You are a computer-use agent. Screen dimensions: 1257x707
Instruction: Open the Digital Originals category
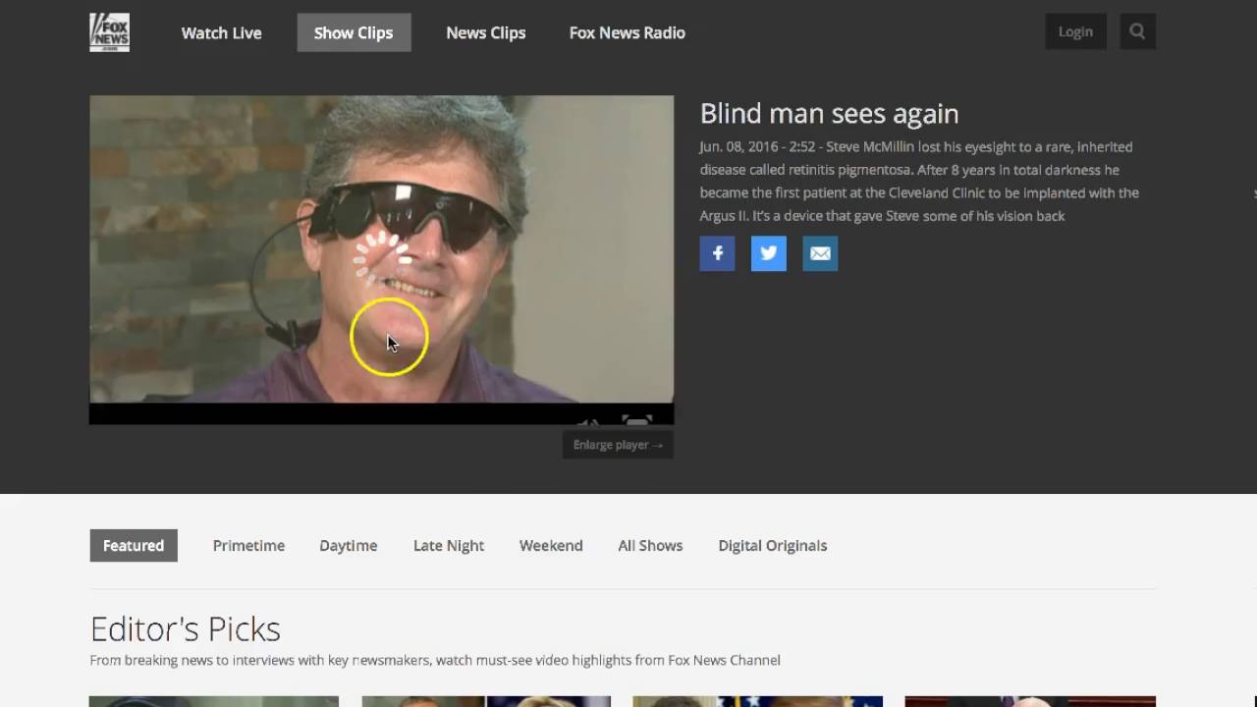click(773, 545)
